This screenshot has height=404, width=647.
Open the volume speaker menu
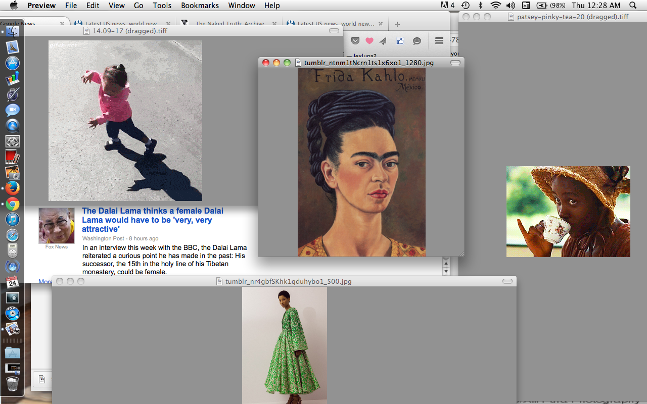tap(511, 6)
